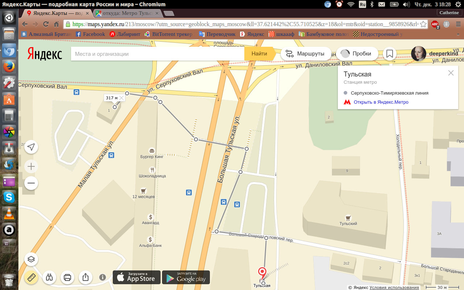Click the map info icon
Viewport: 464px width, 290px height.
pyautogui.click(x=103, y=277)
